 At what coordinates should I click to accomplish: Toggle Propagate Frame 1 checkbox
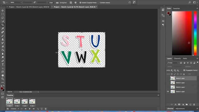pyautogui.click(x=184, y=70)
